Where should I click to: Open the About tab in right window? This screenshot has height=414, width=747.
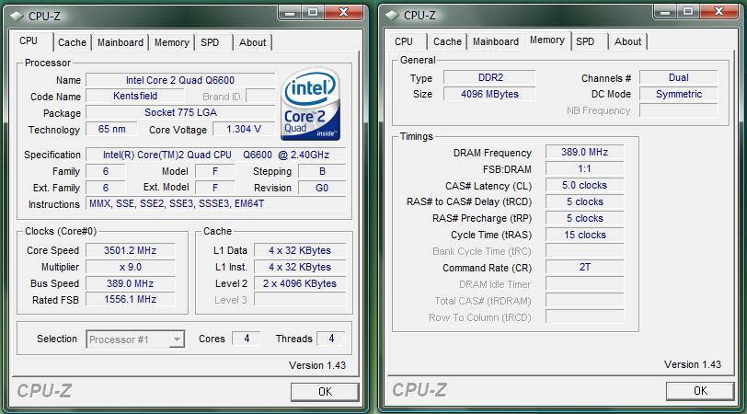(x=628, y=41)
